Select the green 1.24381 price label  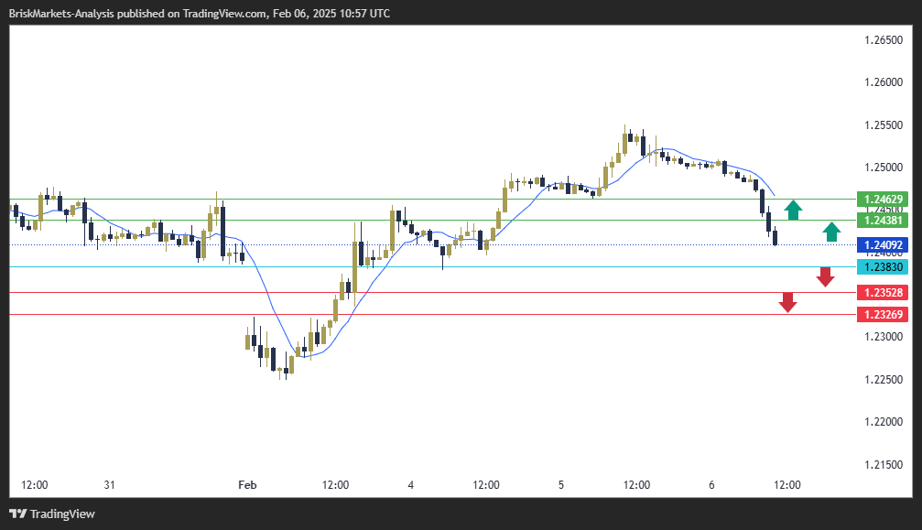coord(882,221)
